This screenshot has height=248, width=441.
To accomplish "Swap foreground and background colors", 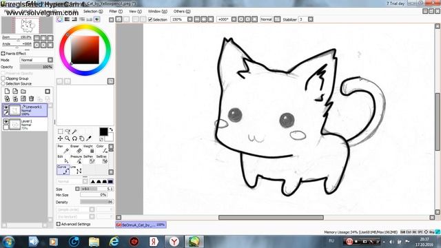I will pyautogui.click(x=111, y=130).
